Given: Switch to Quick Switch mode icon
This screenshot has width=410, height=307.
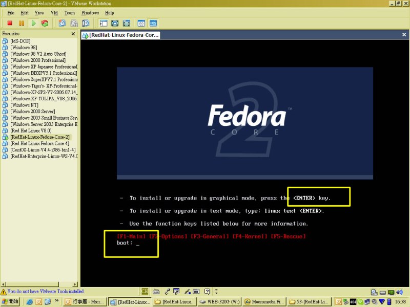Looking at the screenshot, I should tap(115, 23).
